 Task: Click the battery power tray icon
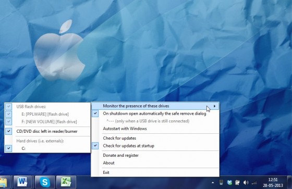click(x=237, y=182)
